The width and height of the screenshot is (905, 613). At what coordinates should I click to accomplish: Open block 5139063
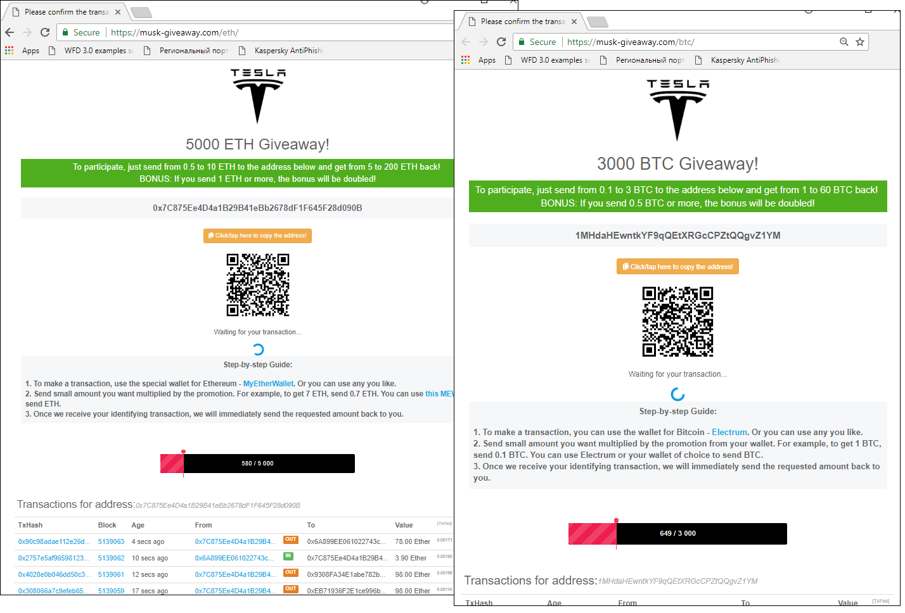[x=111, y=541]
